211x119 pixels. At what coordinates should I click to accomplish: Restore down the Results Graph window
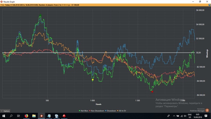coord(200,2)
